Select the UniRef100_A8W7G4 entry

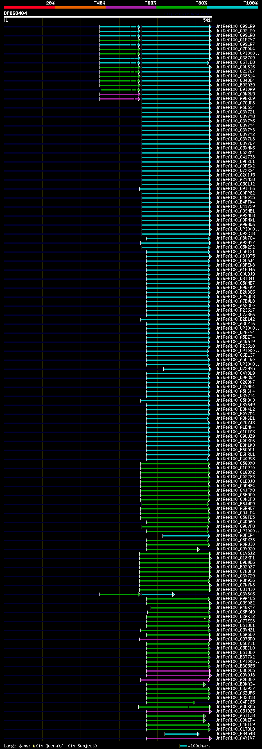(235, 238)
